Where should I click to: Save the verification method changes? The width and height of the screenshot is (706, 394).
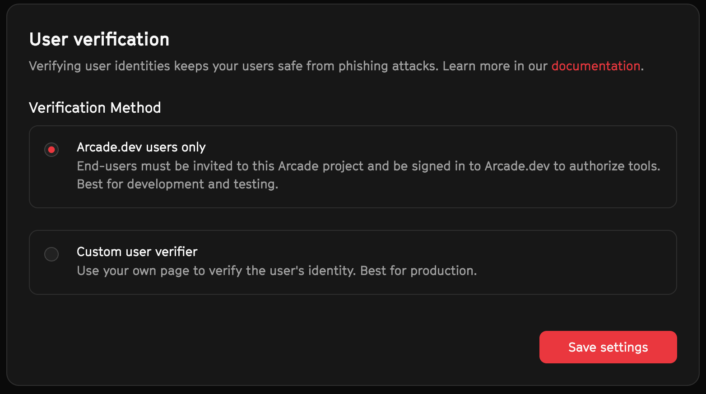608,347
